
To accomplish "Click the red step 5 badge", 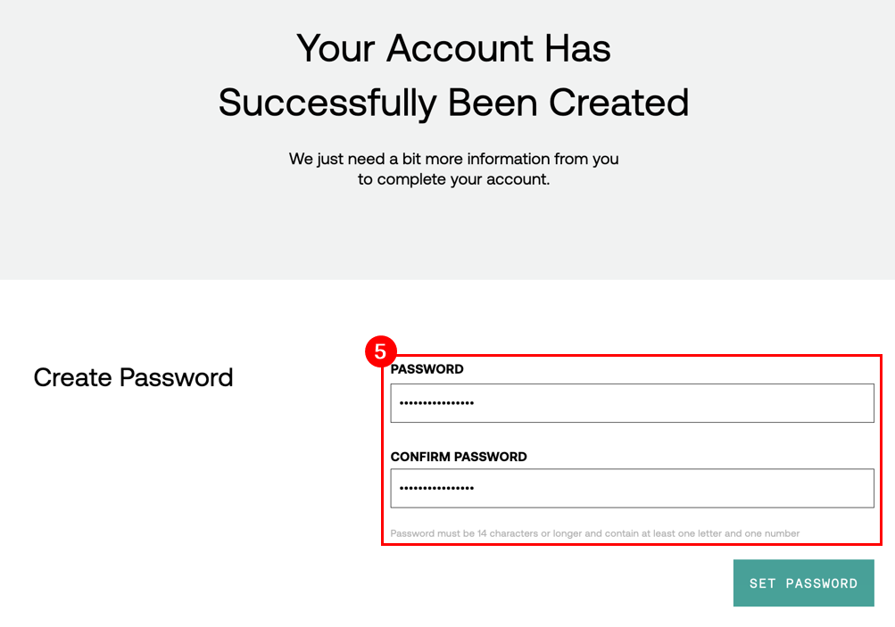I will tap(380, 351).
